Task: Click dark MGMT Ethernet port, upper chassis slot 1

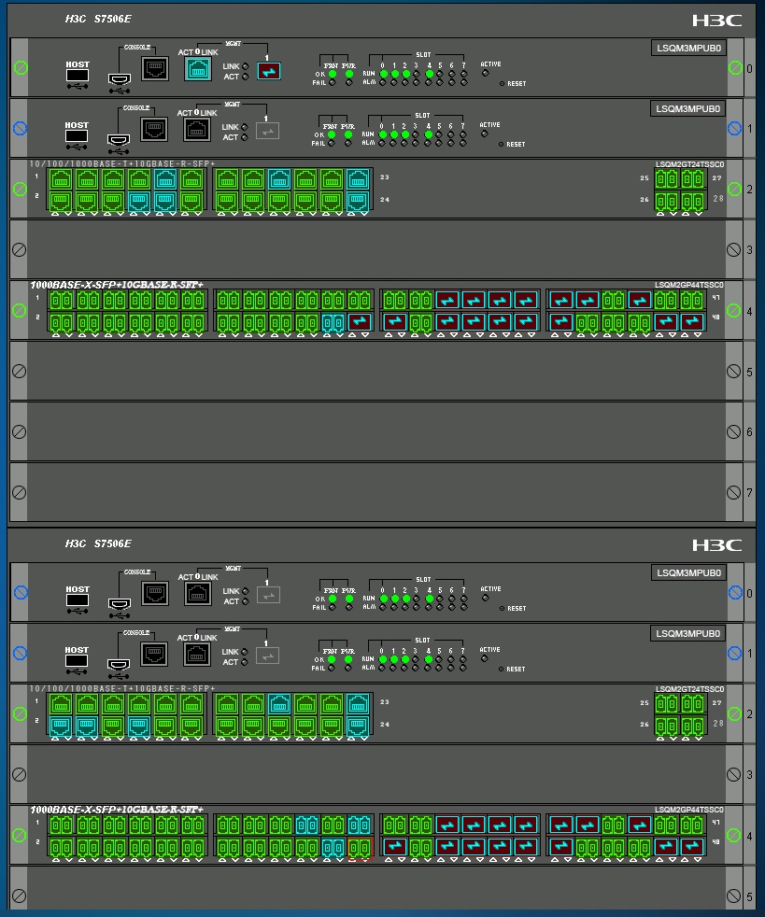Action: click(197, 130)
